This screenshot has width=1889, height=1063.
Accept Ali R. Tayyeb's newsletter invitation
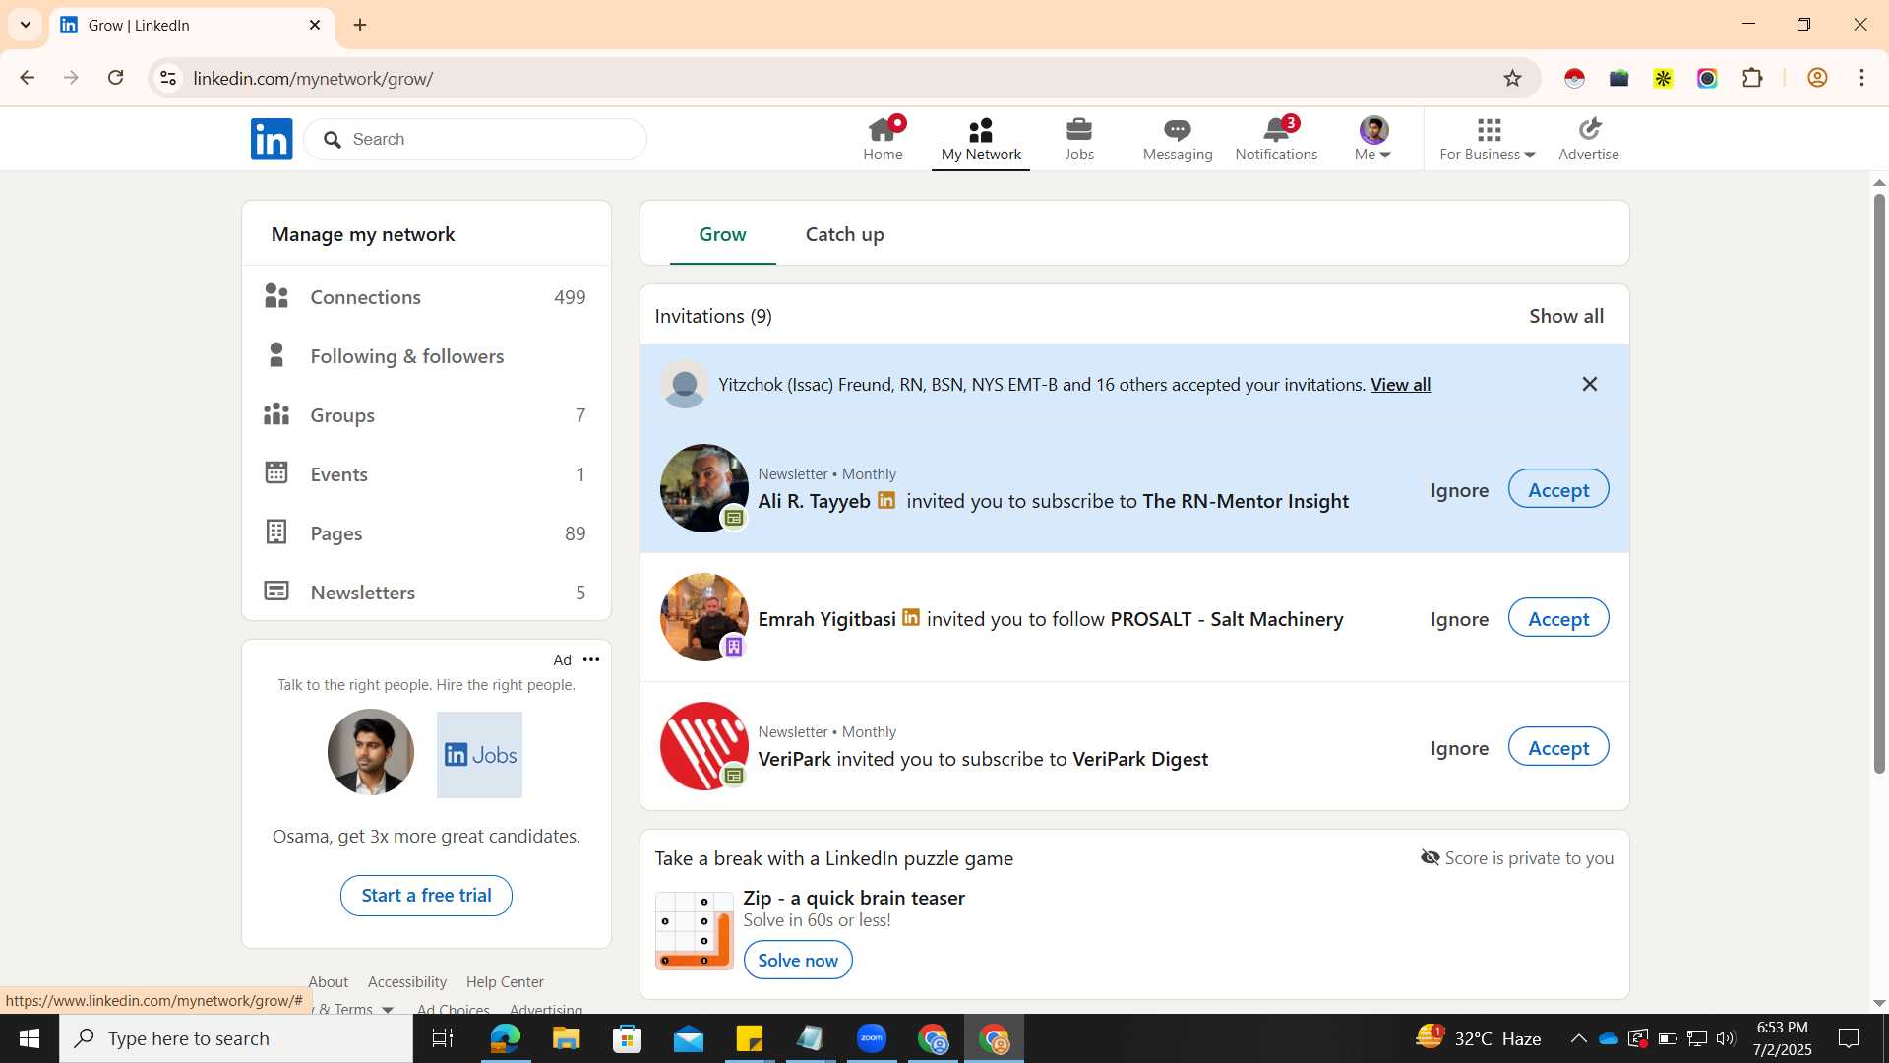coord(1557,489)
